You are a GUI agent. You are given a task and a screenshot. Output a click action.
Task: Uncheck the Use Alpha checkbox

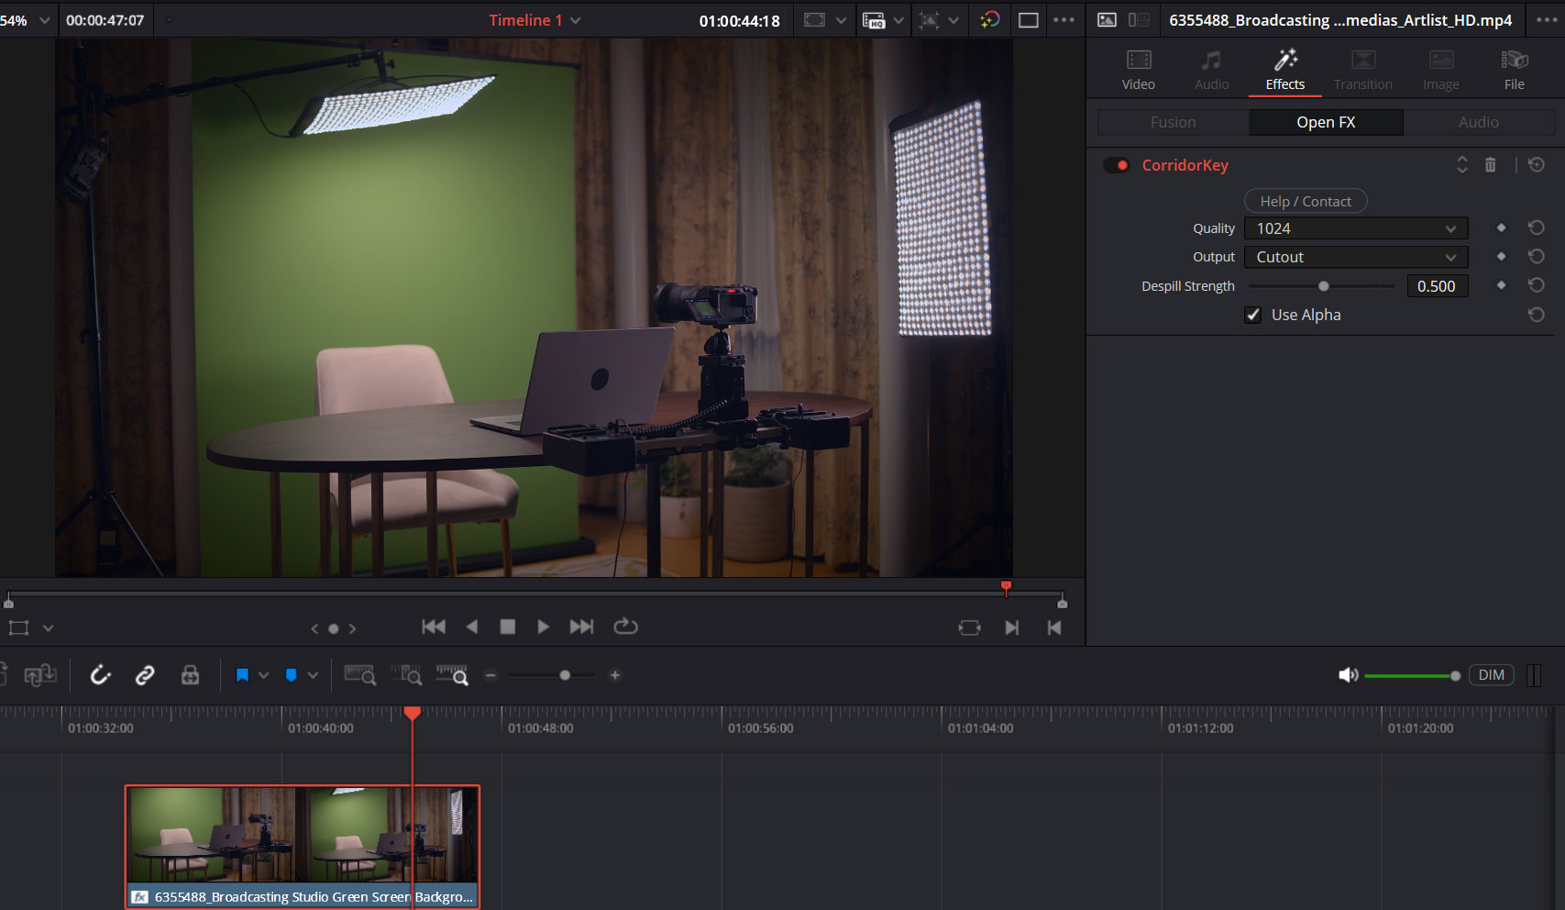pos(1253,315)
